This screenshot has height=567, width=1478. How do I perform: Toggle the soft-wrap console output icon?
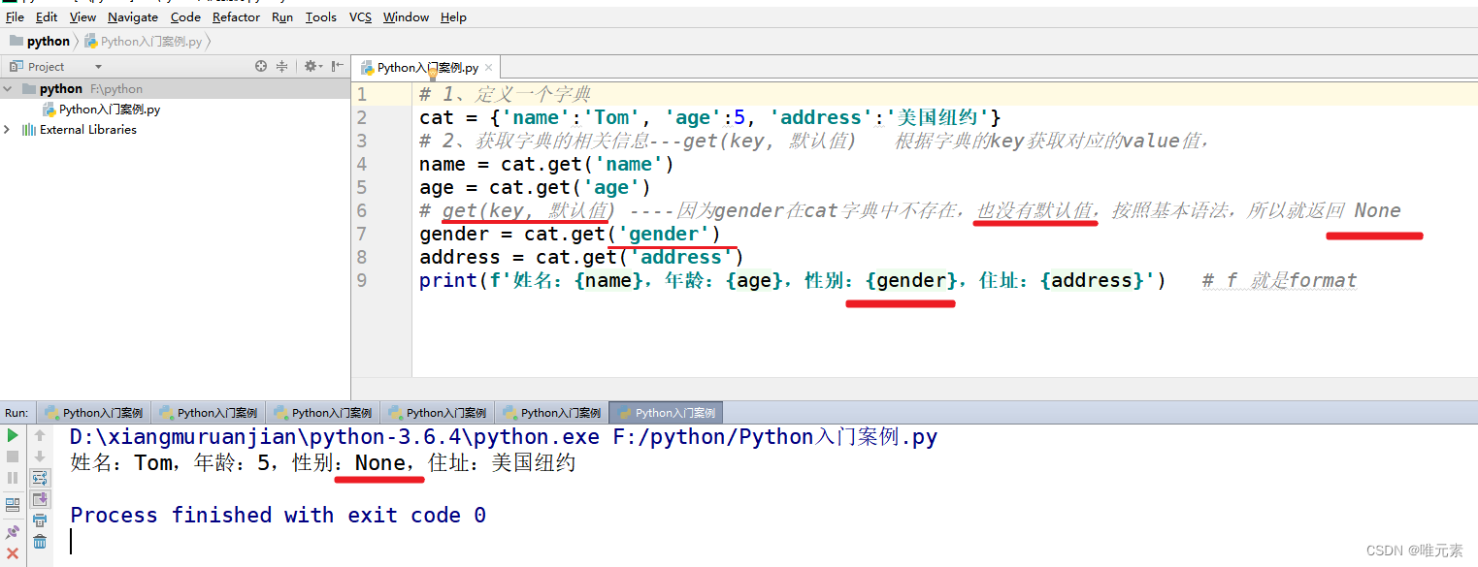[39, 478]
